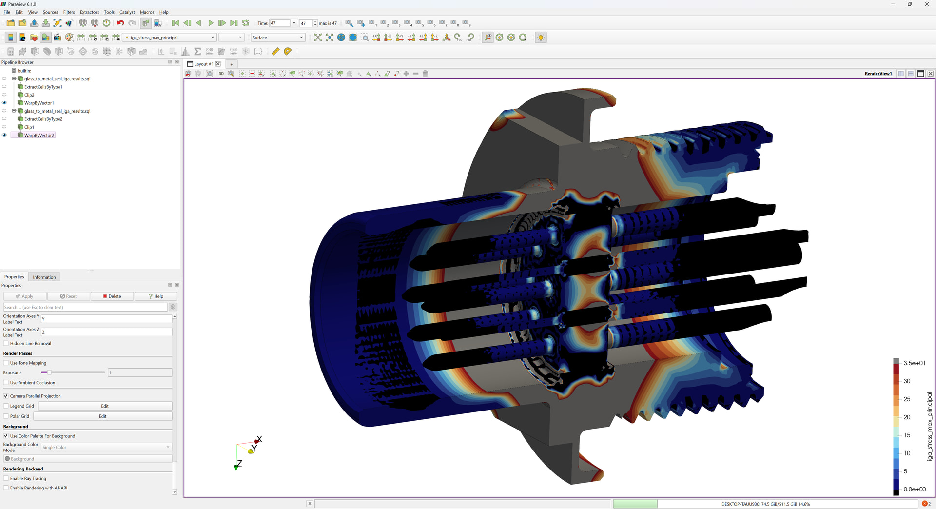Open the vector component dropdown
Screen dimensions: 936x509
click(x=231, y=38)
